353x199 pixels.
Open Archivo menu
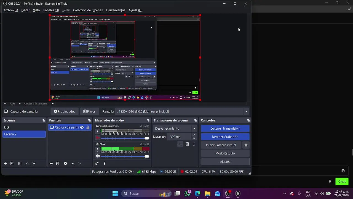pyautogui.click(x=11, y=10)
